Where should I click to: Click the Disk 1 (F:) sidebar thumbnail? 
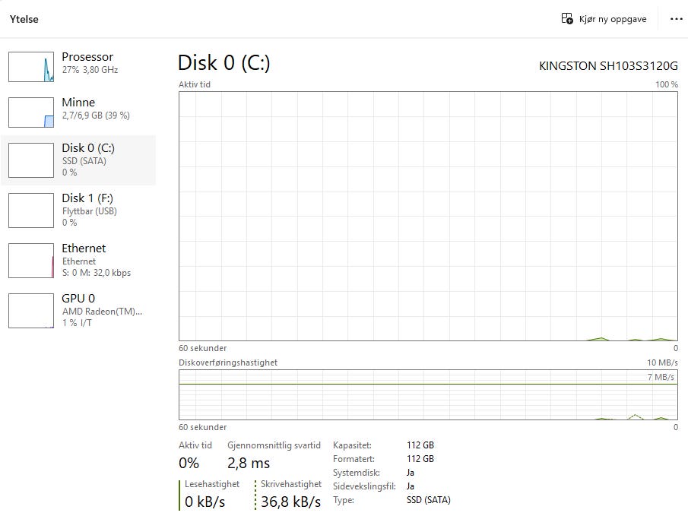pyautogui.click(x=31, y=211)
